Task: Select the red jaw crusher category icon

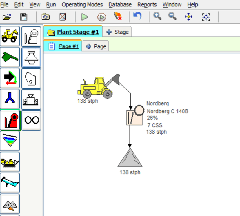Action: pos(10,120)
